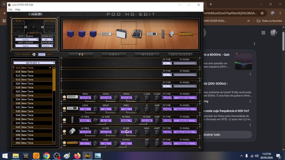Open Todos os favoritos bookmarks folder
The height and width of the screenshot is (160, 285).
pos(270,21)
